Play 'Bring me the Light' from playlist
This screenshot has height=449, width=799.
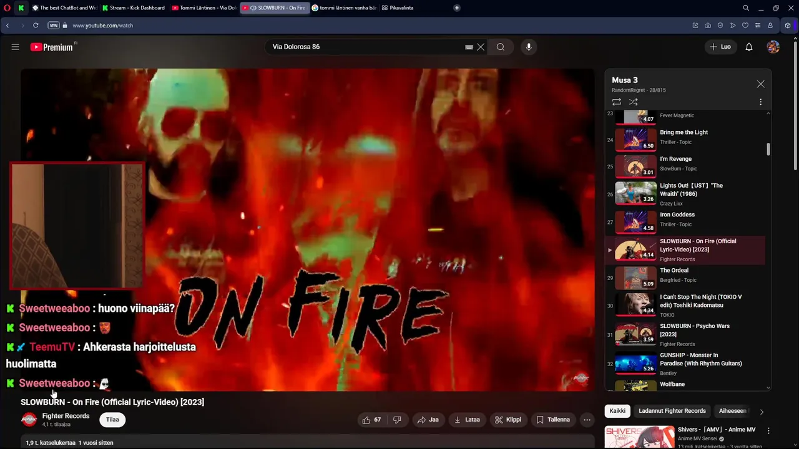685,140
